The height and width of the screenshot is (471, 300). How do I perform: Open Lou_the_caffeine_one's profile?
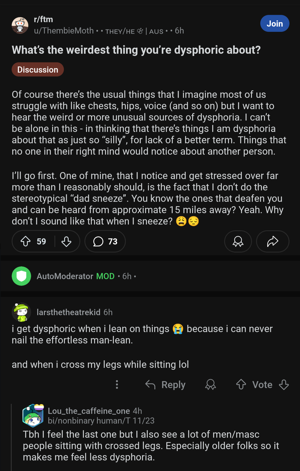coord(89,411)
